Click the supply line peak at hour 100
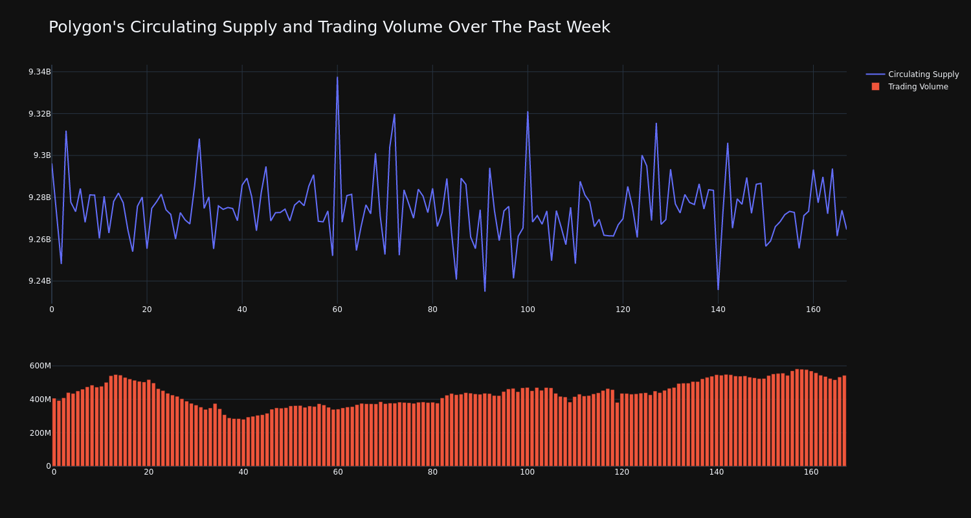971x518 pixels. tap(528, 112)
